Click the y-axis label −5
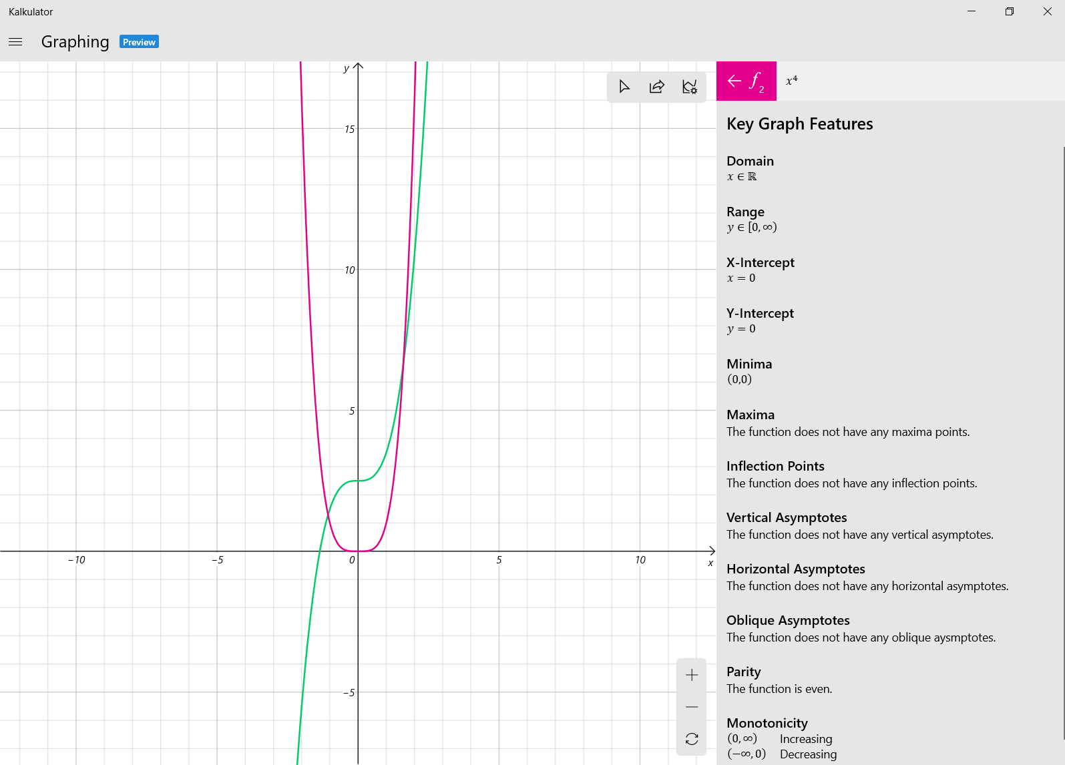Viewport: 1065px width, 765px height. 349,693
